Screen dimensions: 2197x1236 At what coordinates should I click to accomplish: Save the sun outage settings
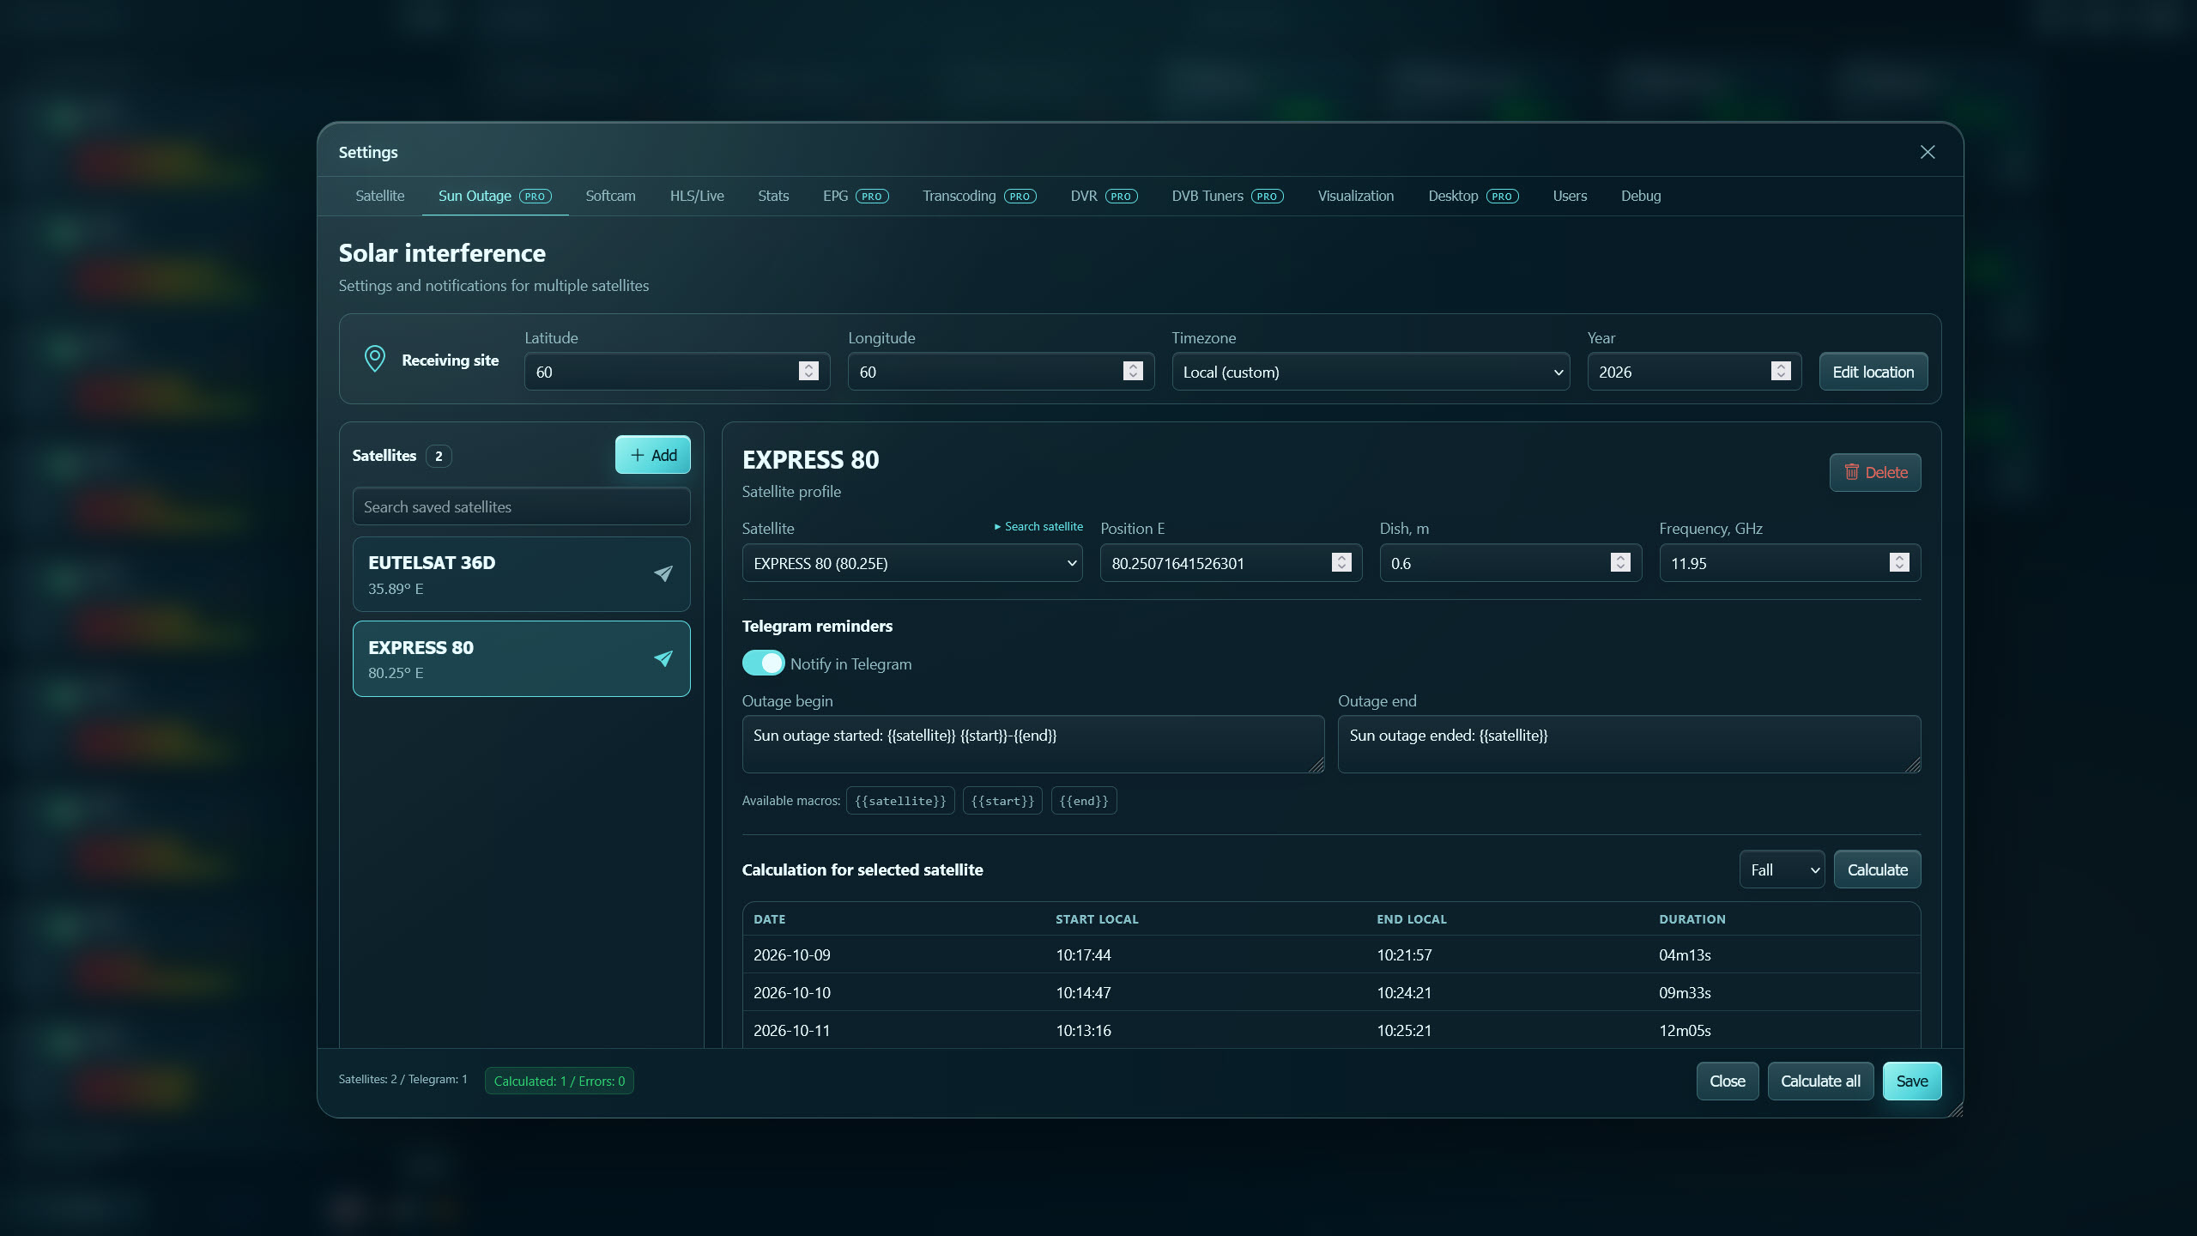tap(1912, 1081)
